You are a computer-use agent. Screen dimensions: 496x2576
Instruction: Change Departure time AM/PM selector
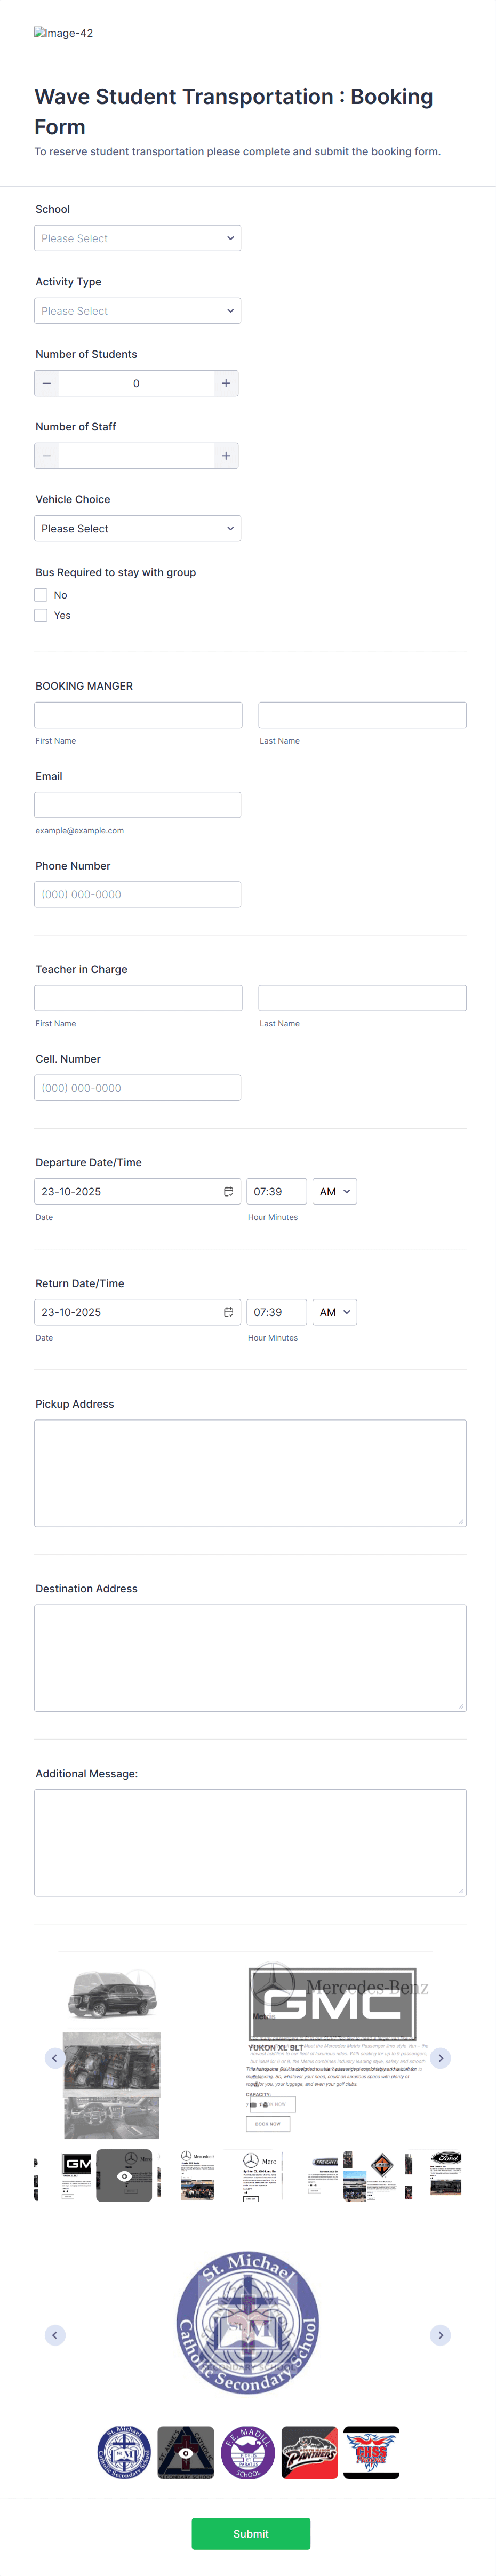[334, 1191]
